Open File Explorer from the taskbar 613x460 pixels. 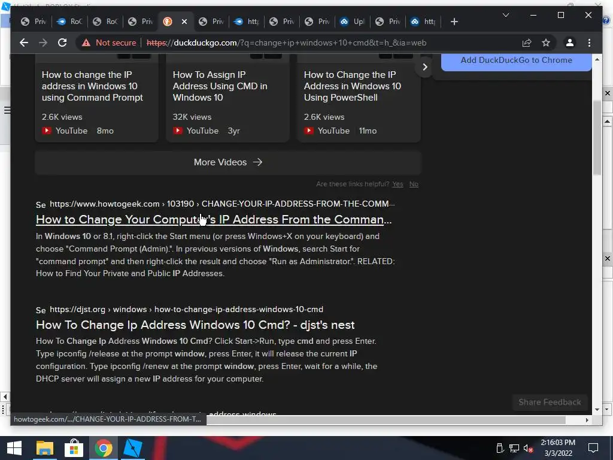(44, 448)
